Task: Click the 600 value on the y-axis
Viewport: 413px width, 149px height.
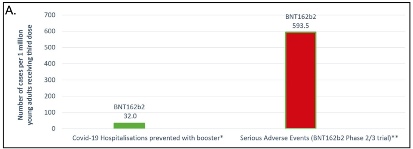Action: tap(49, 31)
